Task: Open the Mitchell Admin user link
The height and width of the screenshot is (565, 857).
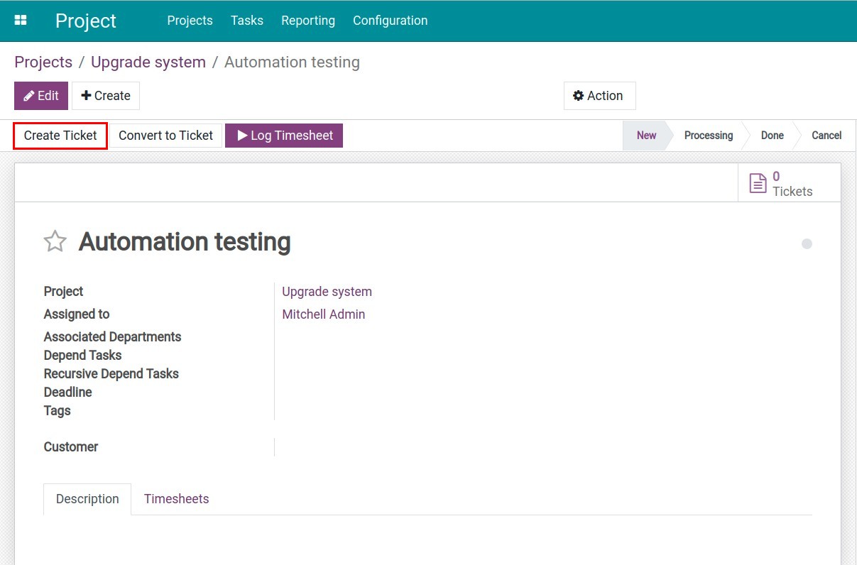Action: tap(323, 314)
